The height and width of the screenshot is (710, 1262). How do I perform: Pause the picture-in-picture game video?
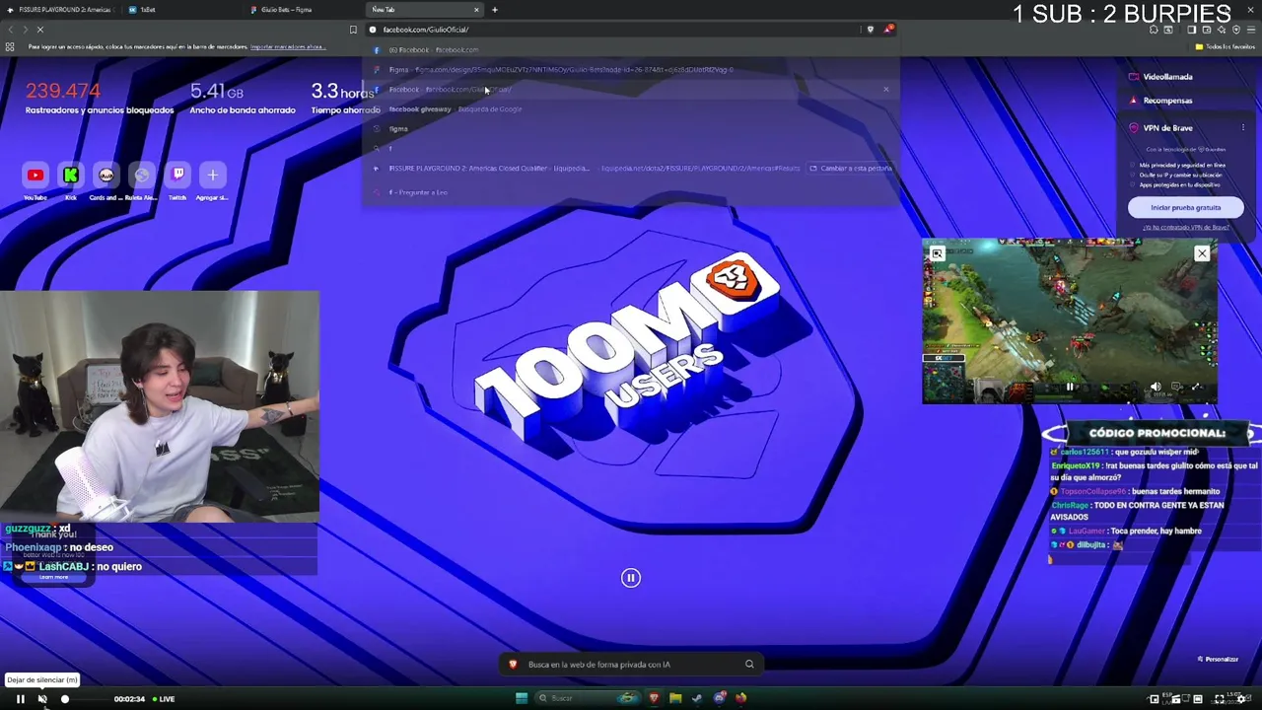(1070, 387)
